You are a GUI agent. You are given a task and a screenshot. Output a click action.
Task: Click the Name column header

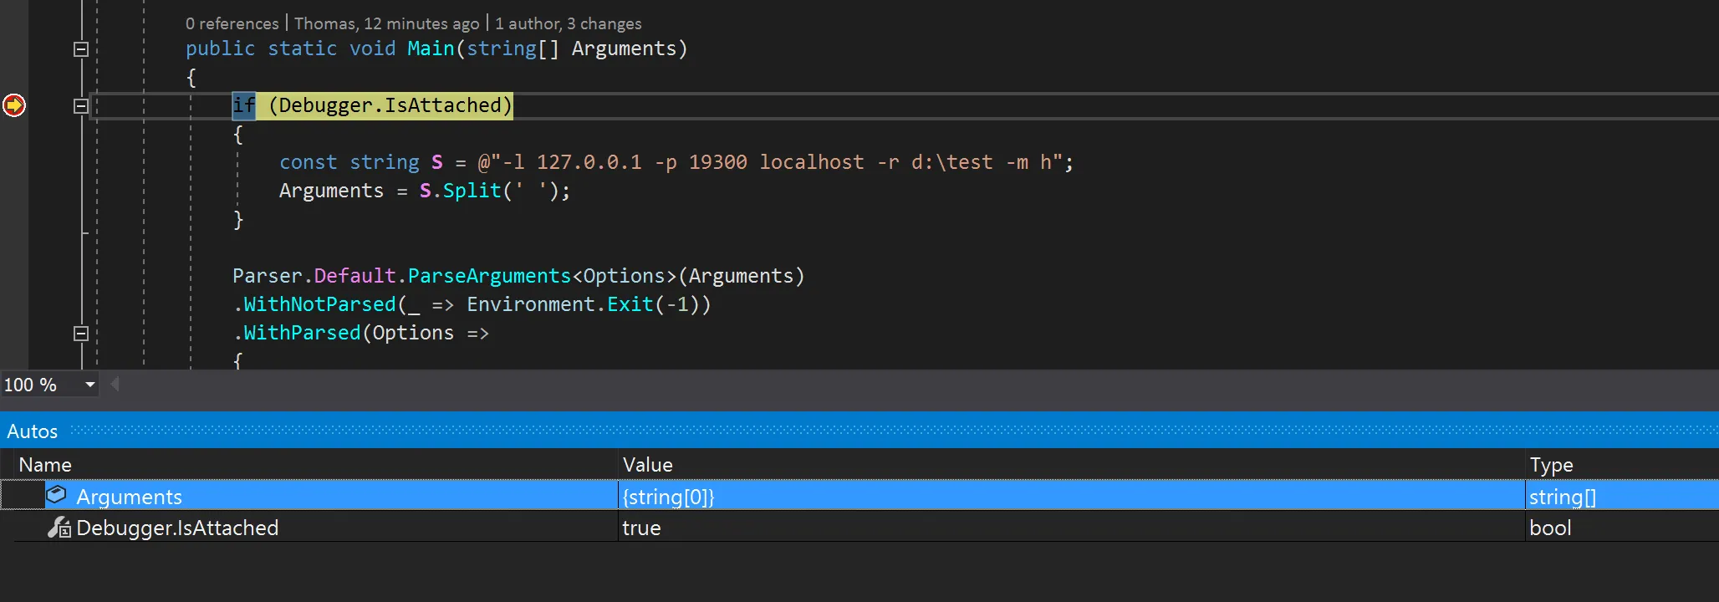click(x=45, y=465)
